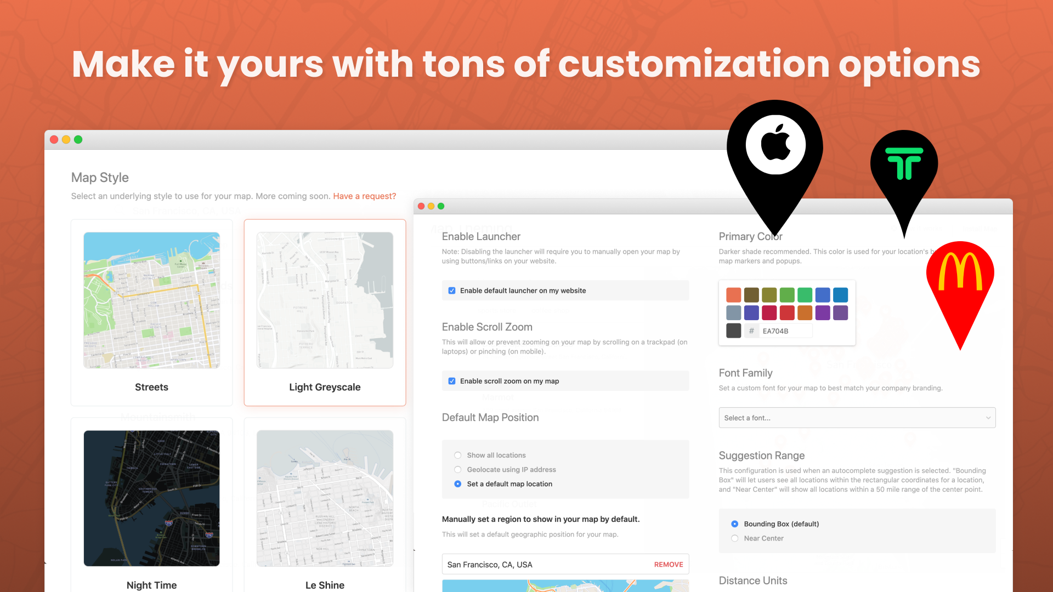This screenshot has width=1053, height=592.
Task: Pick the coral orange primary color swatch
Action: click(733, 295)
